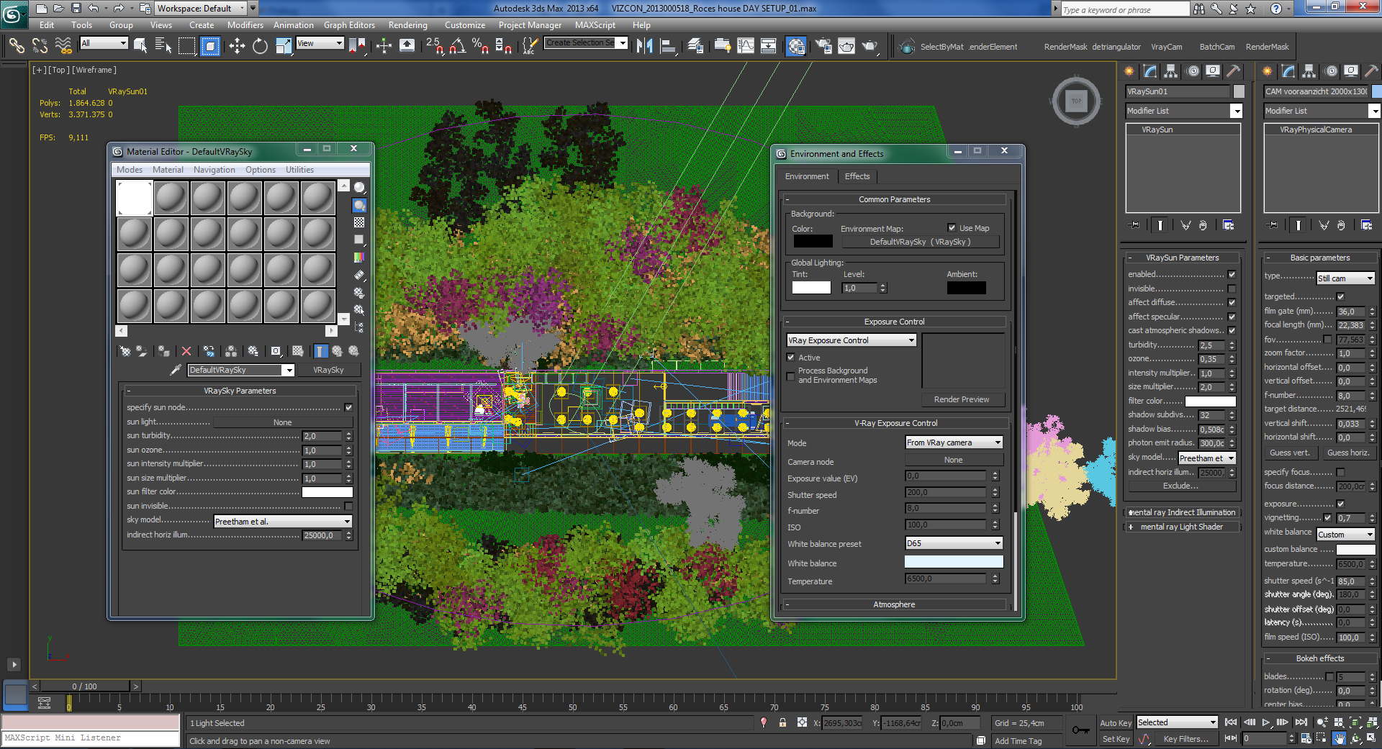Choose the Select and Rotate tool
Image resolution: width=1382 pixels, height=749 pixels.
pyautogui.click(x=260, y=46)
